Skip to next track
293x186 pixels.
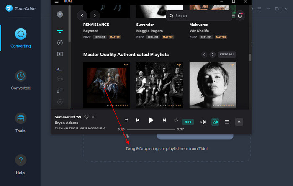tap(164, 120)
